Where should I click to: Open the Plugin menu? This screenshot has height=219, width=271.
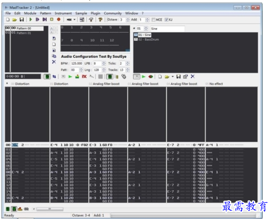coord(95,13)
